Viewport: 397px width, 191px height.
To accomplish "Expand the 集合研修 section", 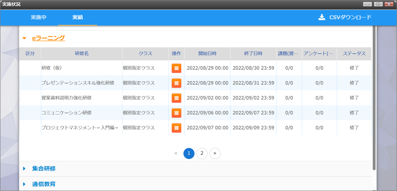I will tap(25, 169).
